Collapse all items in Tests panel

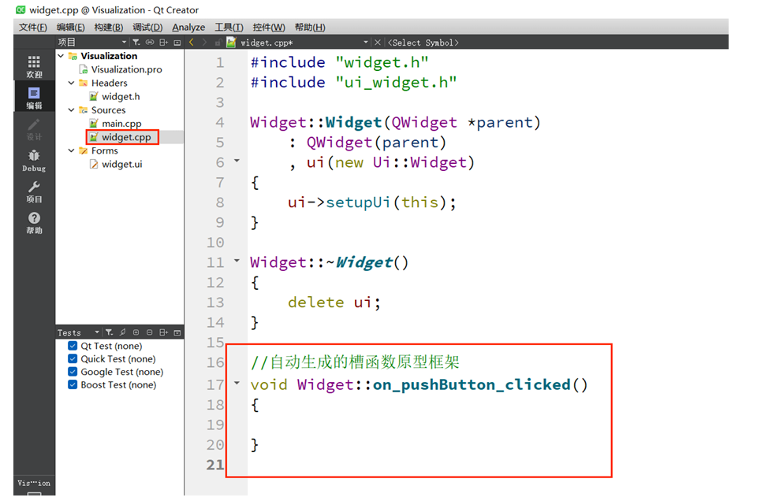[150, 332]
